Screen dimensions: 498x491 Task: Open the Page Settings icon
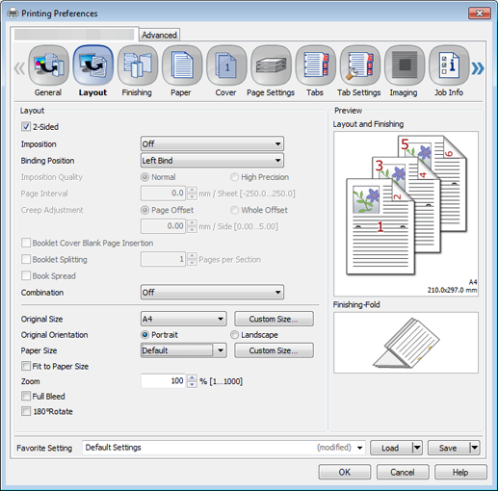(271, 65)
